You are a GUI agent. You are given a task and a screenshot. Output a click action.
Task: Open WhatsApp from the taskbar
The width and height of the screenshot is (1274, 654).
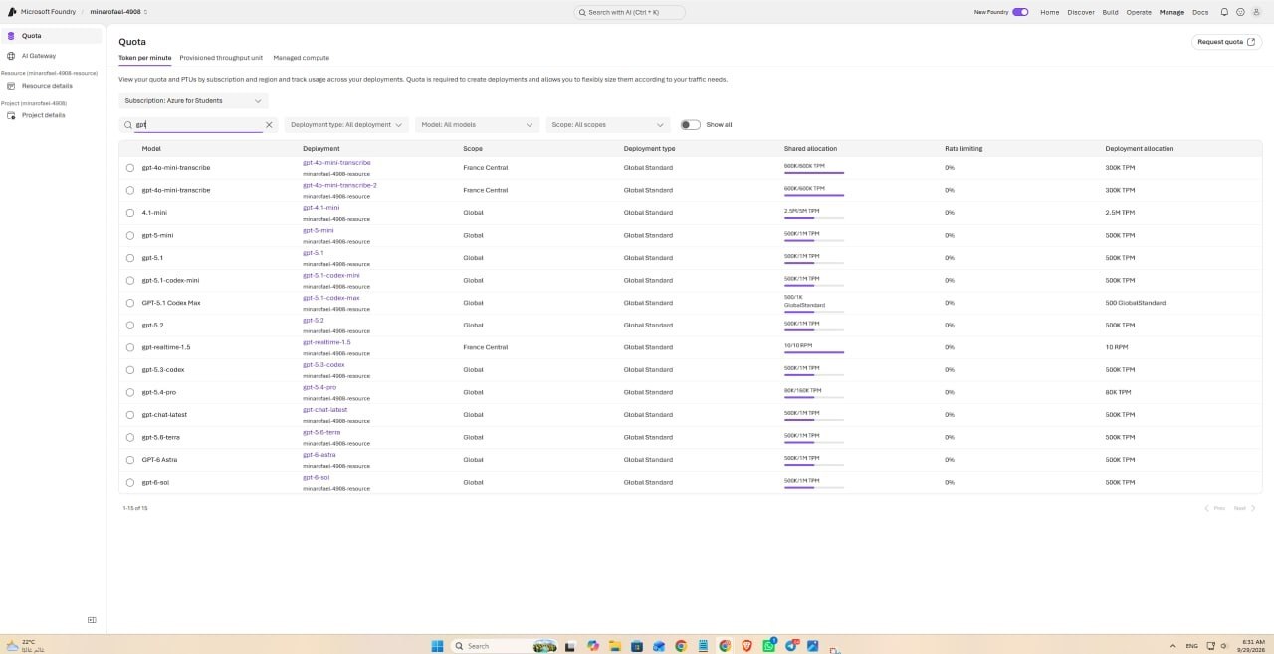[769, 646]
